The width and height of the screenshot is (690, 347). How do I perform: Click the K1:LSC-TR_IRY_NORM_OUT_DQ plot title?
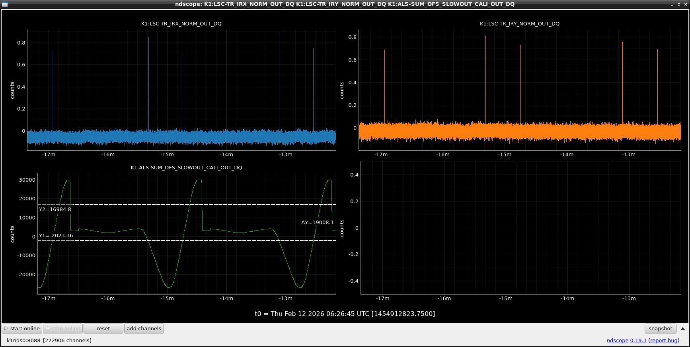click(x=519, y=24)
